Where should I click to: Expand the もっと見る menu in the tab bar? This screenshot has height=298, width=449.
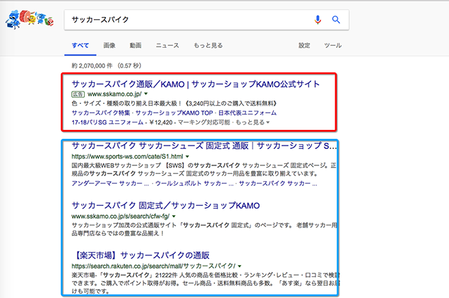[x=207, y=46]
